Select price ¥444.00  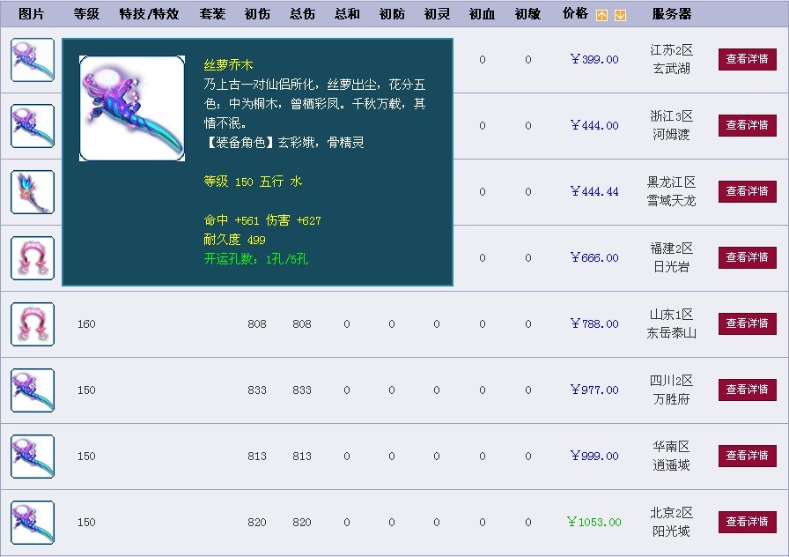point(594,125)
